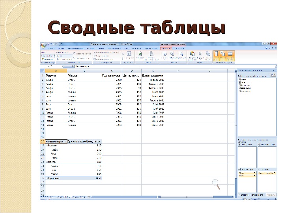This screenshot has height=213, width=284.
Task: Click Ungroup (Разгруппировать) command
Action: [101, 56]
